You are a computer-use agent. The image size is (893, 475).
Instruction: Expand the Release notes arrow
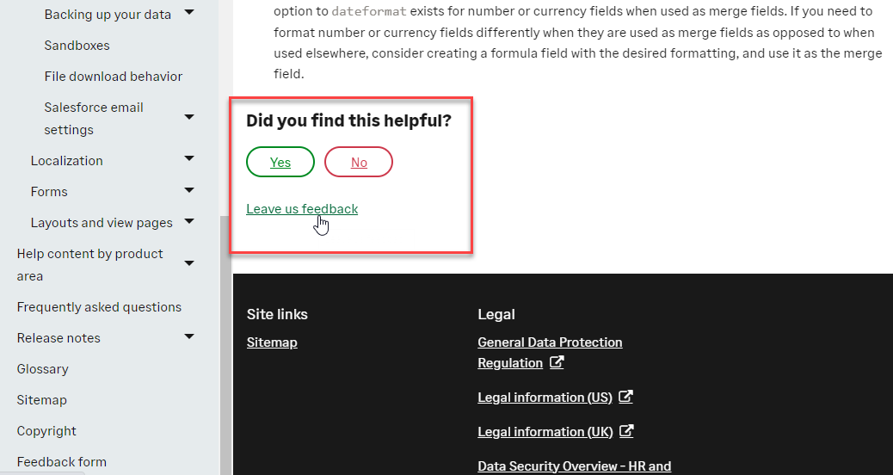tap(189, 336)
